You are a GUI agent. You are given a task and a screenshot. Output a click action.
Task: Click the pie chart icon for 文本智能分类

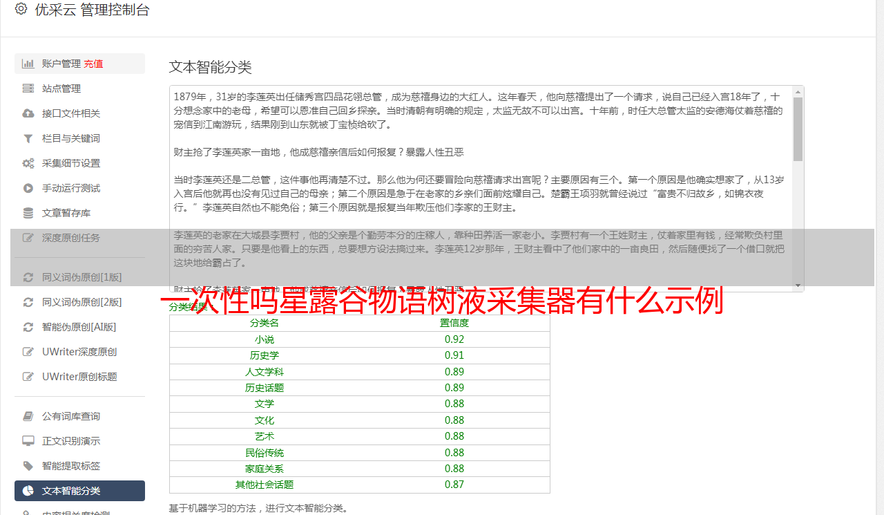(x=28, y=491)
